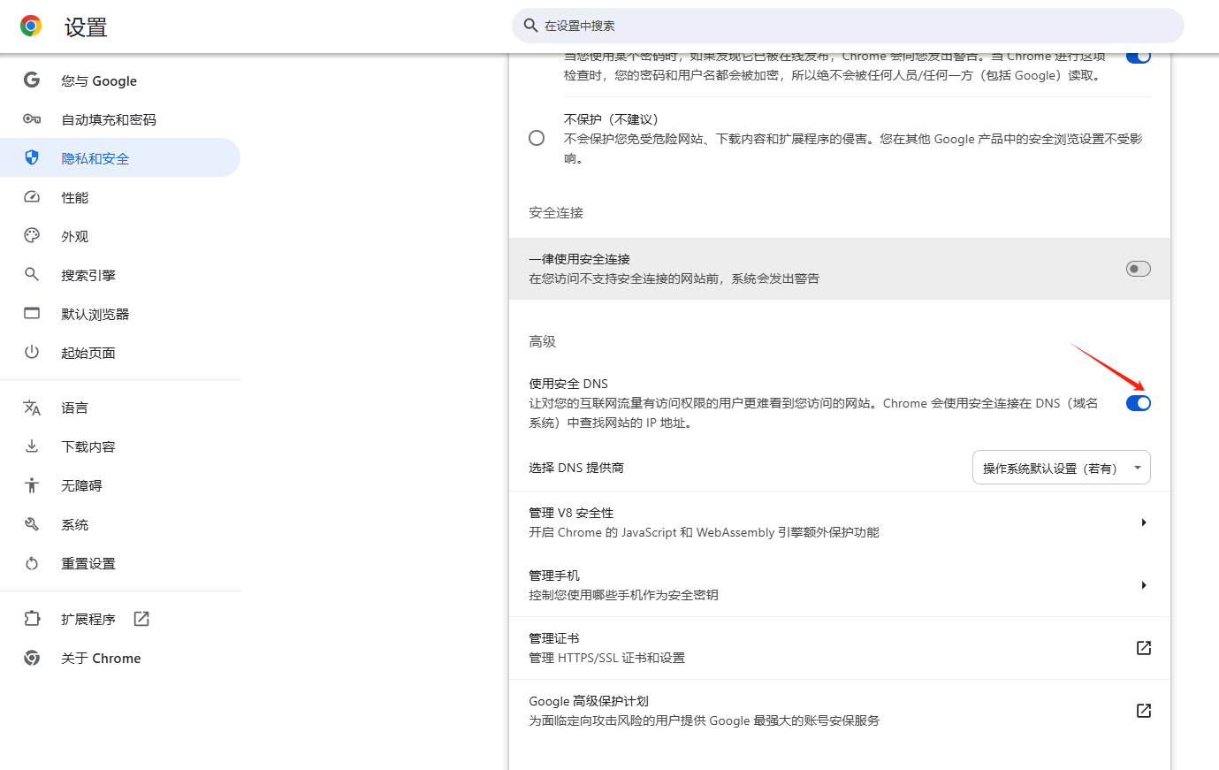Click the wrench icon for 系统

tap(32, 524)
